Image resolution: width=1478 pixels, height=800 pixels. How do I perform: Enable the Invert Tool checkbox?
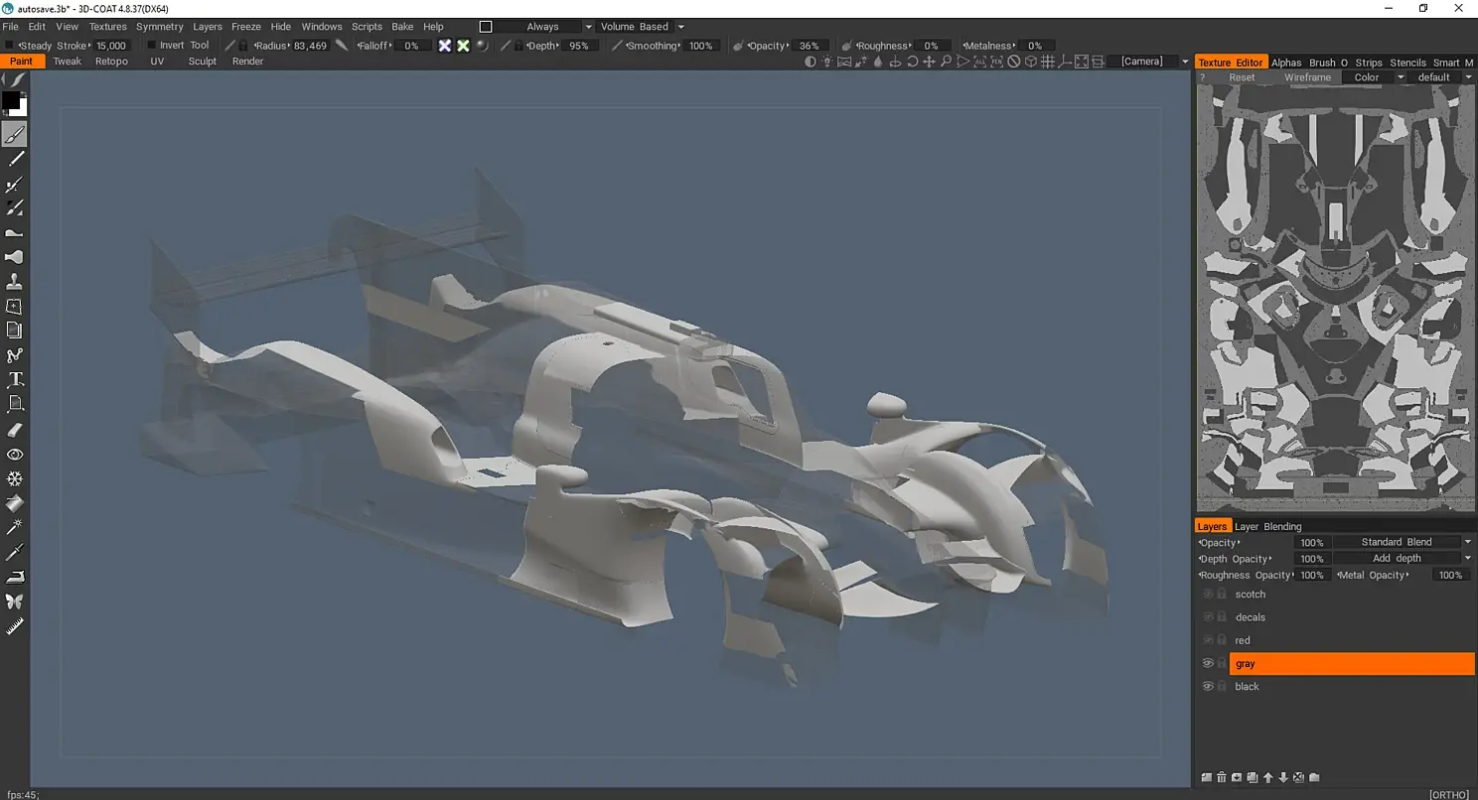click(152, 46)
